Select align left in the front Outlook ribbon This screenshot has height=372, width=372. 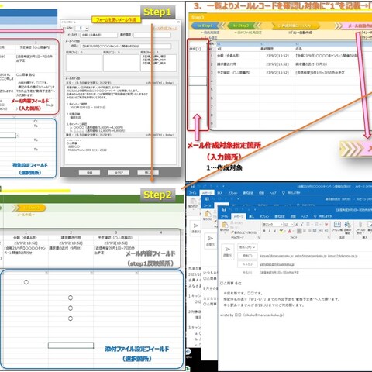coord(299,231)
